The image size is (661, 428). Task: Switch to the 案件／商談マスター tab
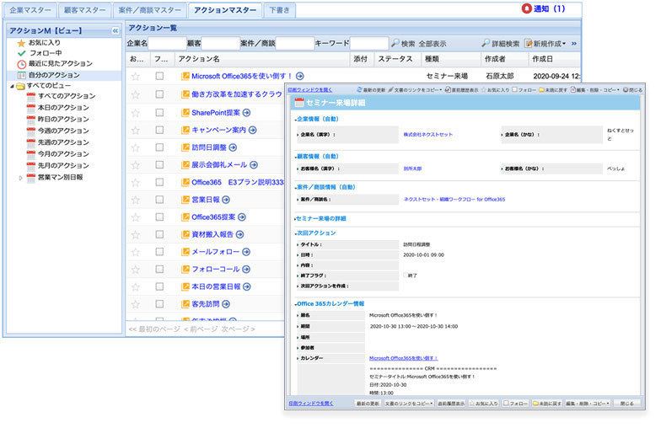tap(150, 10)
